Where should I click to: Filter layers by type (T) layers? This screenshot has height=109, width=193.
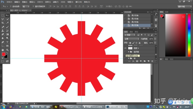point(145,35)
